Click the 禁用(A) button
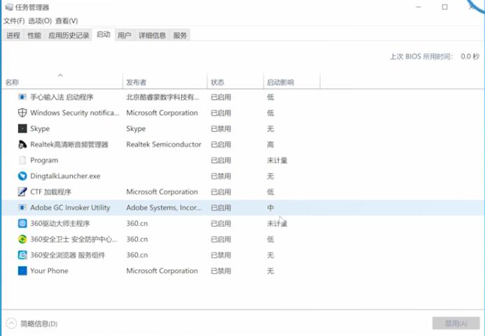Screen dimensions: 485x336 point(456,323)
